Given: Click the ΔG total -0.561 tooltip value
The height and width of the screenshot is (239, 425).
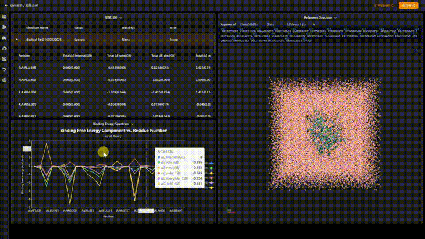Looking at the screenshot, I should 198,184.
